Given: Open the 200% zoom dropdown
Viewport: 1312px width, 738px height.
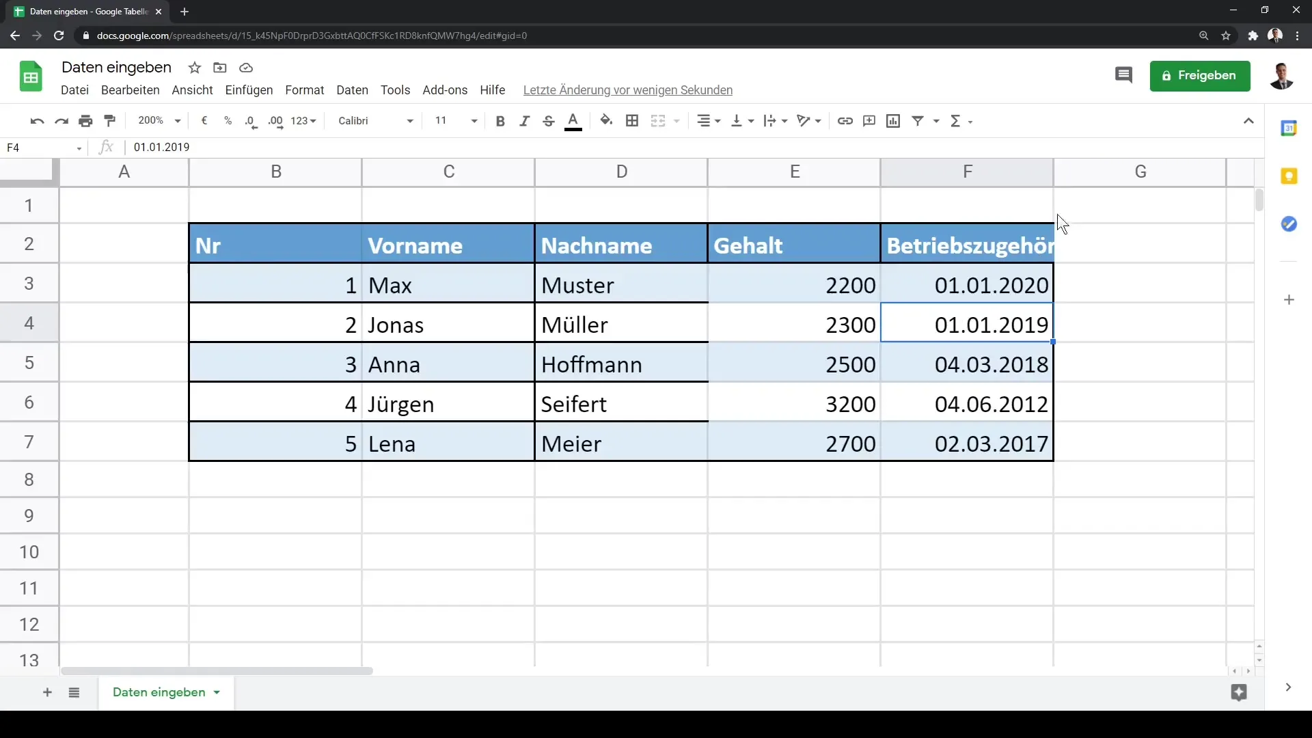Looking at the screenshot, I should tap(159, 121).
